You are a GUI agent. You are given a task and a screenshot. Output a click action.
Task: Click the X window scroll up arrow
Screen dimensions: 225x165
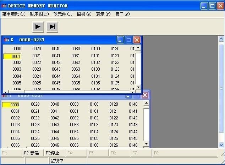tap(138, 48)
